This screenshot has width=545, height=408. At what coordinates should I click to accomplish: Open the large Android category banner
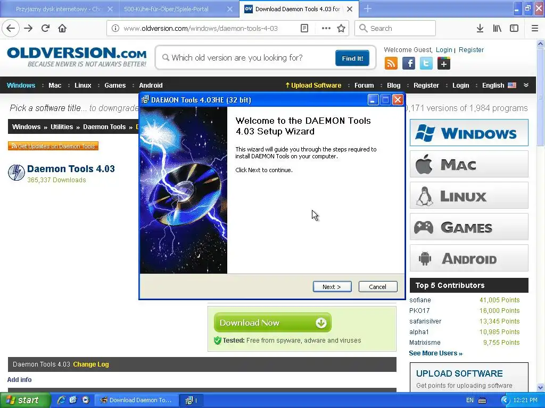469,258
